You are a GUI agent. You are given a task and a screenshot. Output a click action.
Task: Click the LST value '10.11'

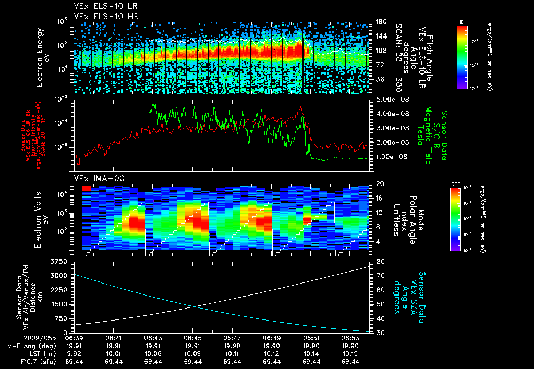click(232, 354)
